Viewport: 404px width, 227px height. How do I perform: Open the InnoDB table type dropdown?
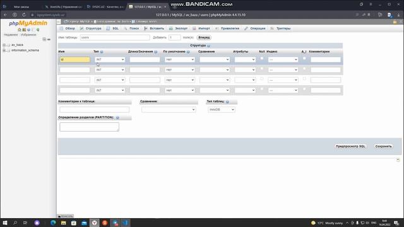coord(222,110)
